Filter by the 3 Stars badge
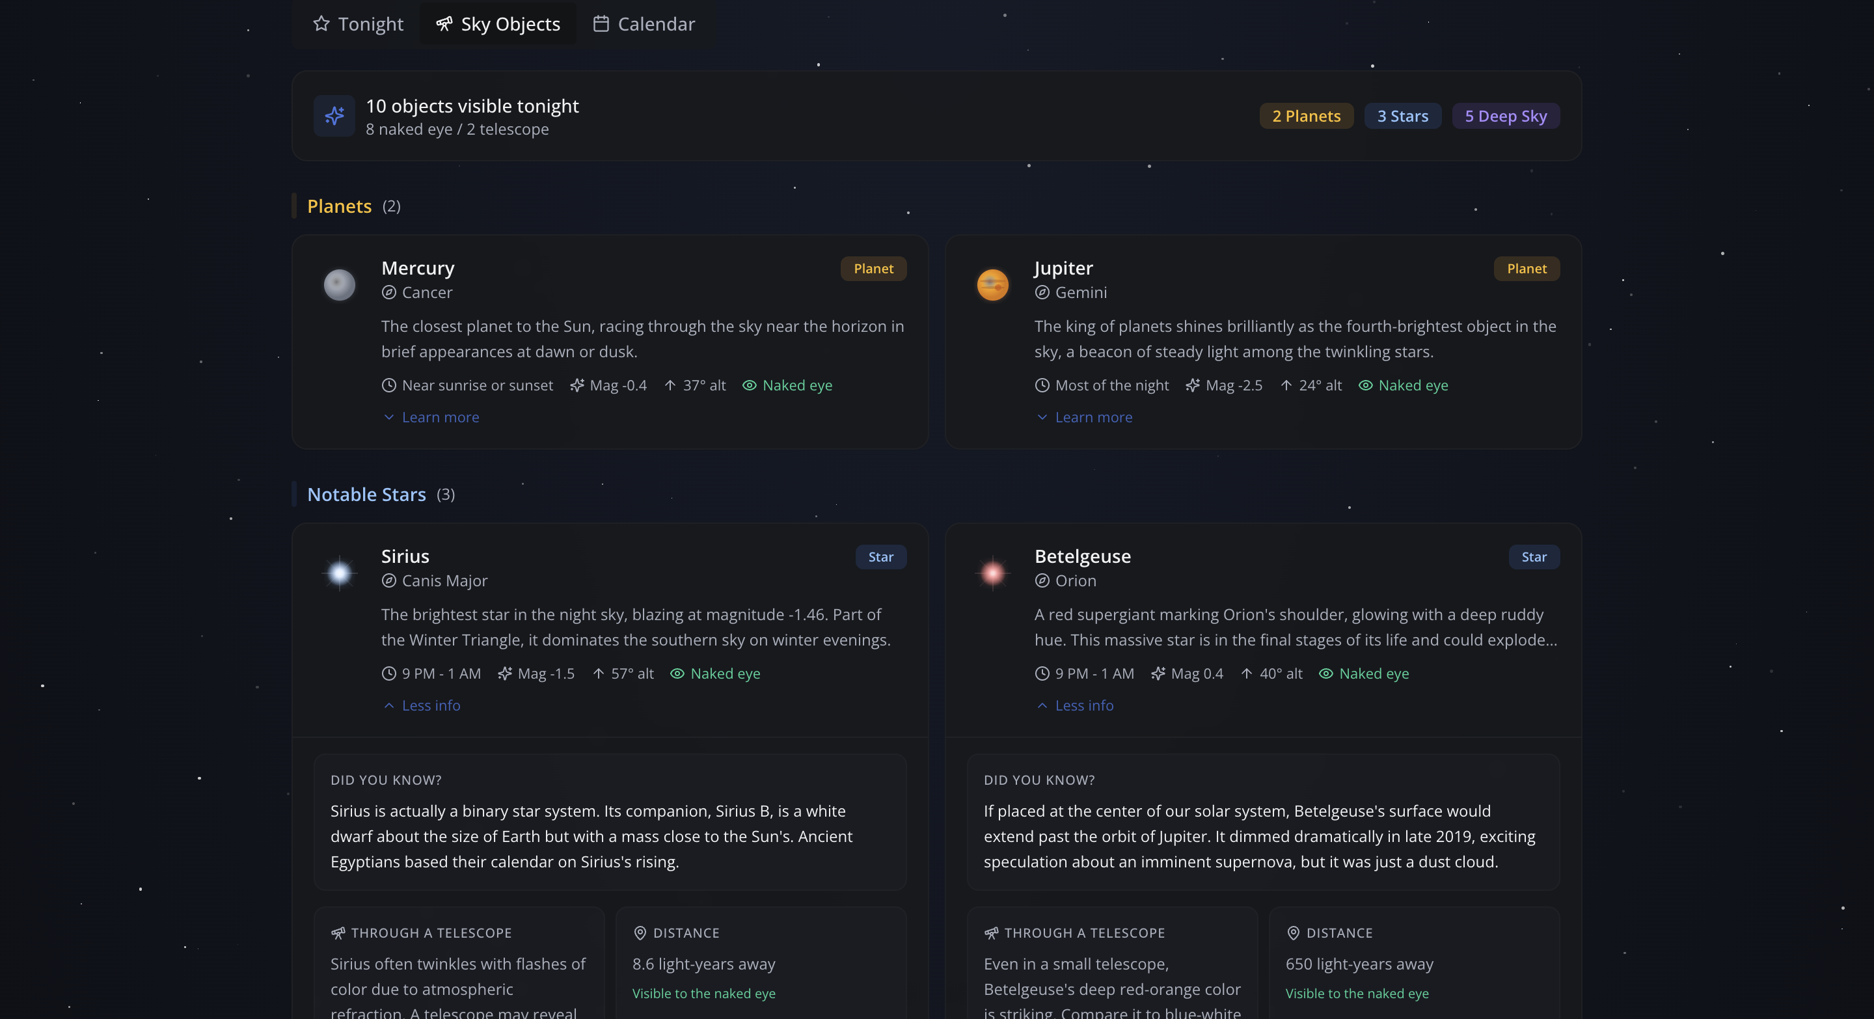 tap(1402, 116)
